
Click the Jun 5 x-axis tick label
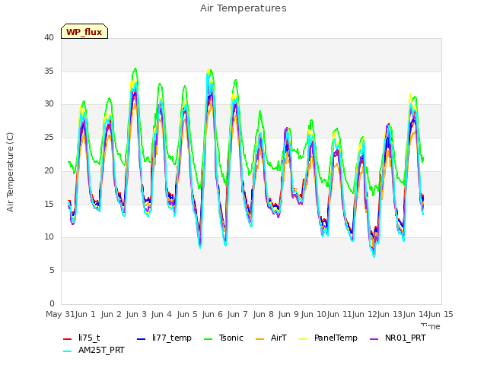coord(187,314)
